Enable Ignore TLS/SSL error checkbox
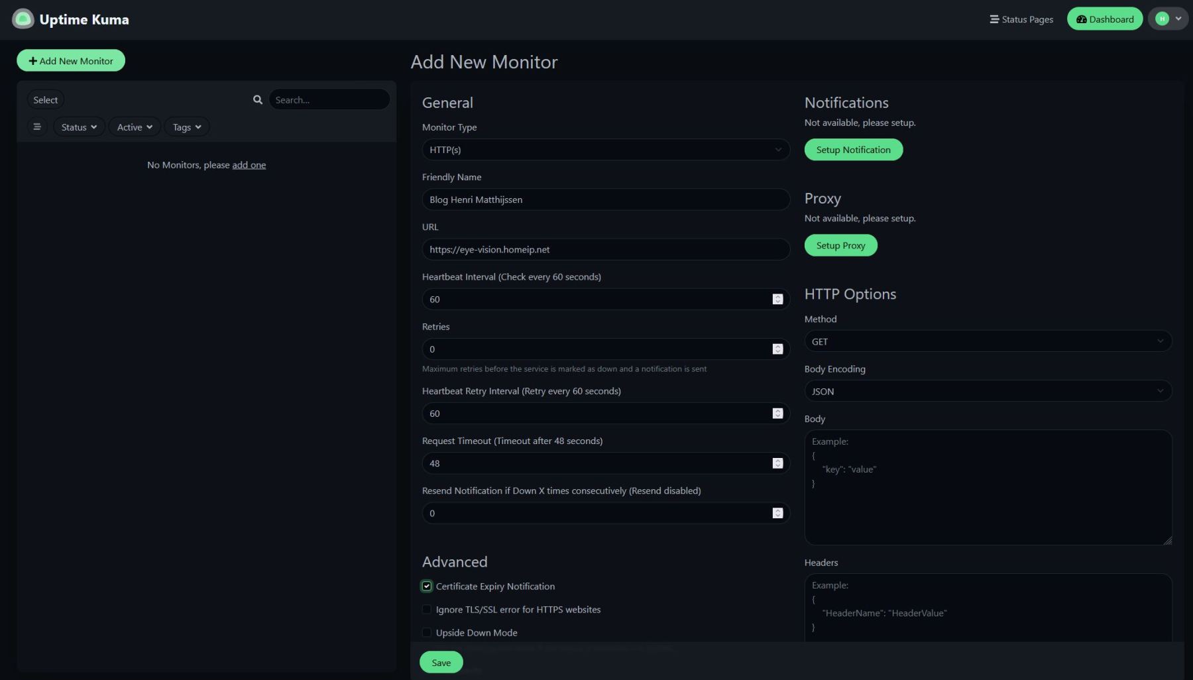1193x680 pixels. [x=427, y=610]
